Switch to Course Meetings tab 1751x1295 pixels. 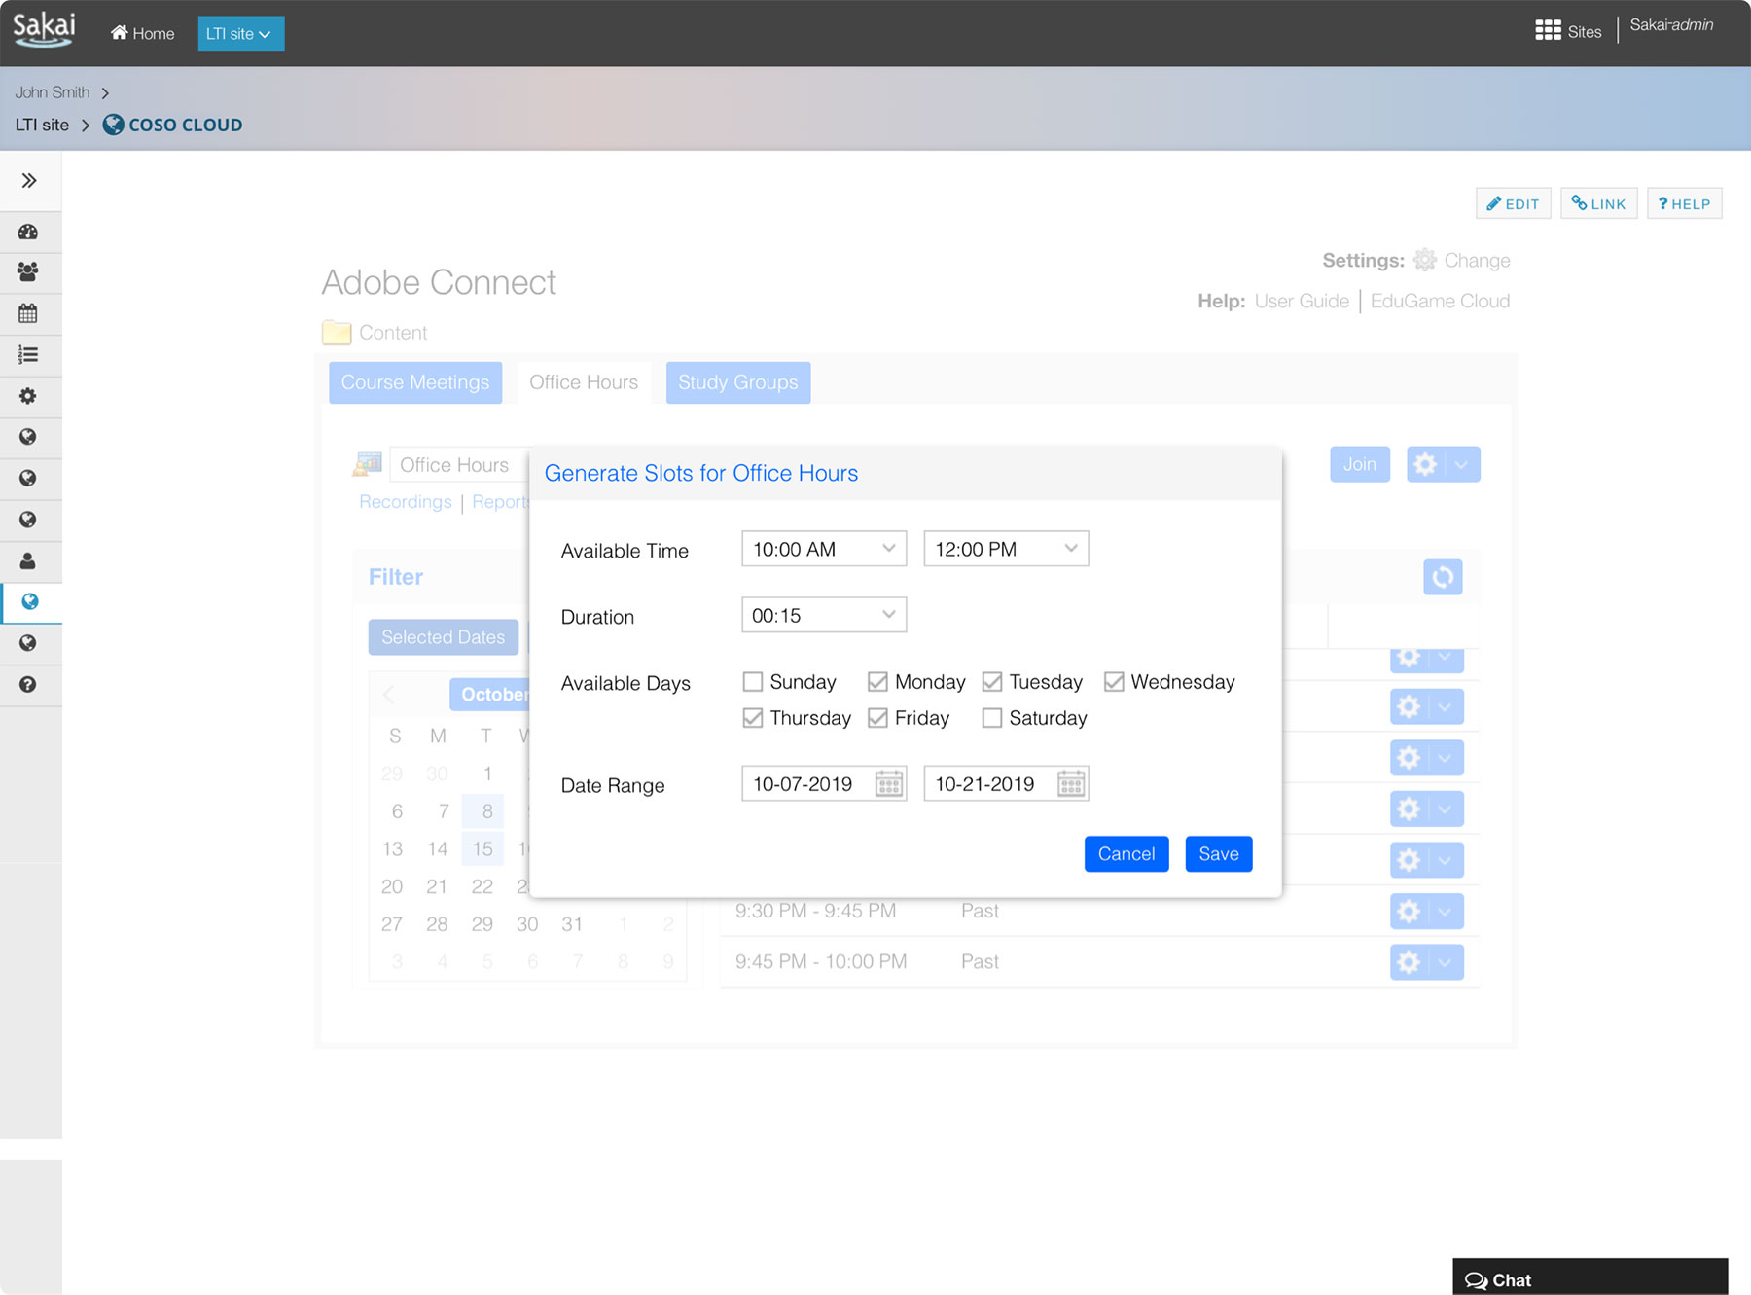[x=415, y=382]
